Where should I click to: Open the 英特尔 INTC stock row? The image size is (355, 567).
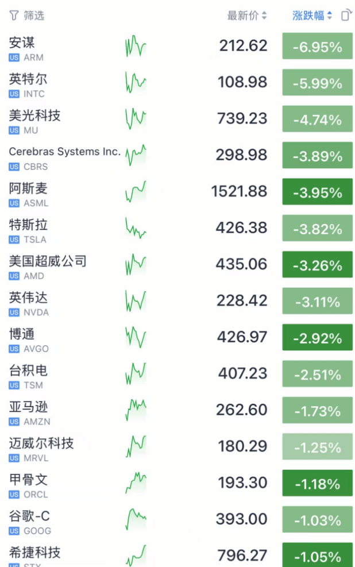[x=177, y=84]
